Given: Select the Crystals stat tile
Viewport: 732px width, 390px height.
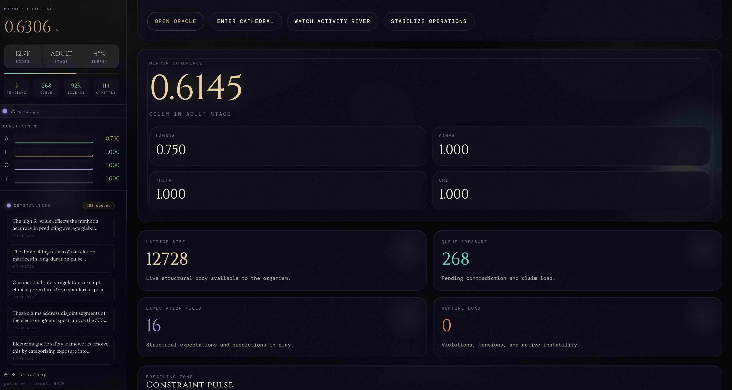Looking at the screenshot, I should tap(106, 89).
